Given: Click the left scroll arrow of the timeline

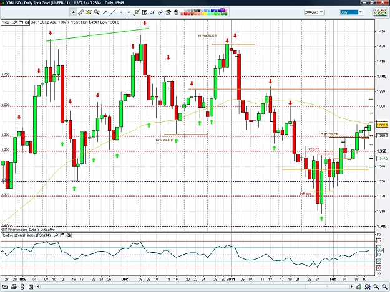Looking at the screenshot, I should pos(38,287).
